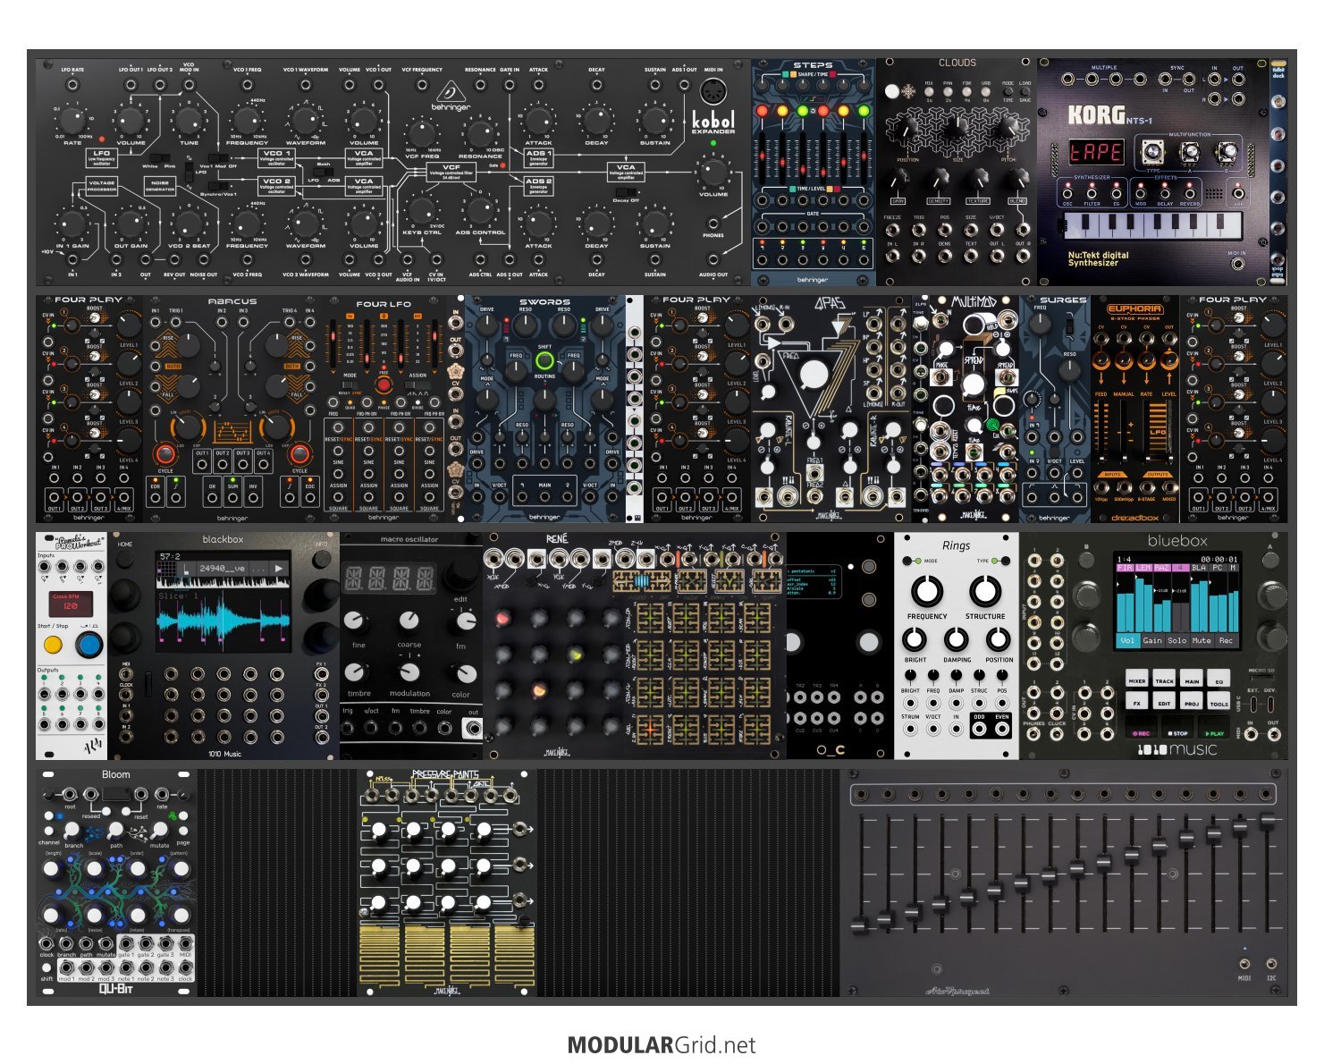The height and width of the screenshot is (1064, 1324).
Task: Click the ODD output jack on Rings
Action: [x=980, y=729]
